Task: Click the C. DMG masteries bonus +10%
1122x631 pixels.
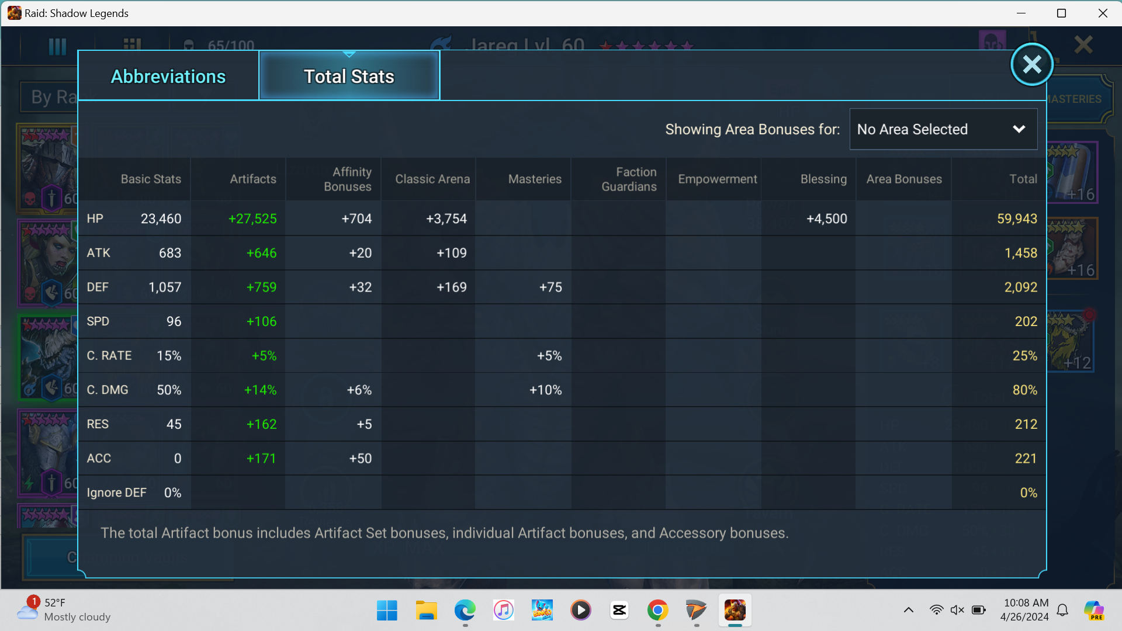Action: click(x=546, y=390)
